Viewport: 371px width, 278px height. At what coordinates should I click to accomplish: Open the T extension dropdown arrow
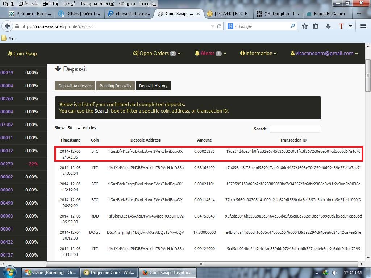(350, 26)
